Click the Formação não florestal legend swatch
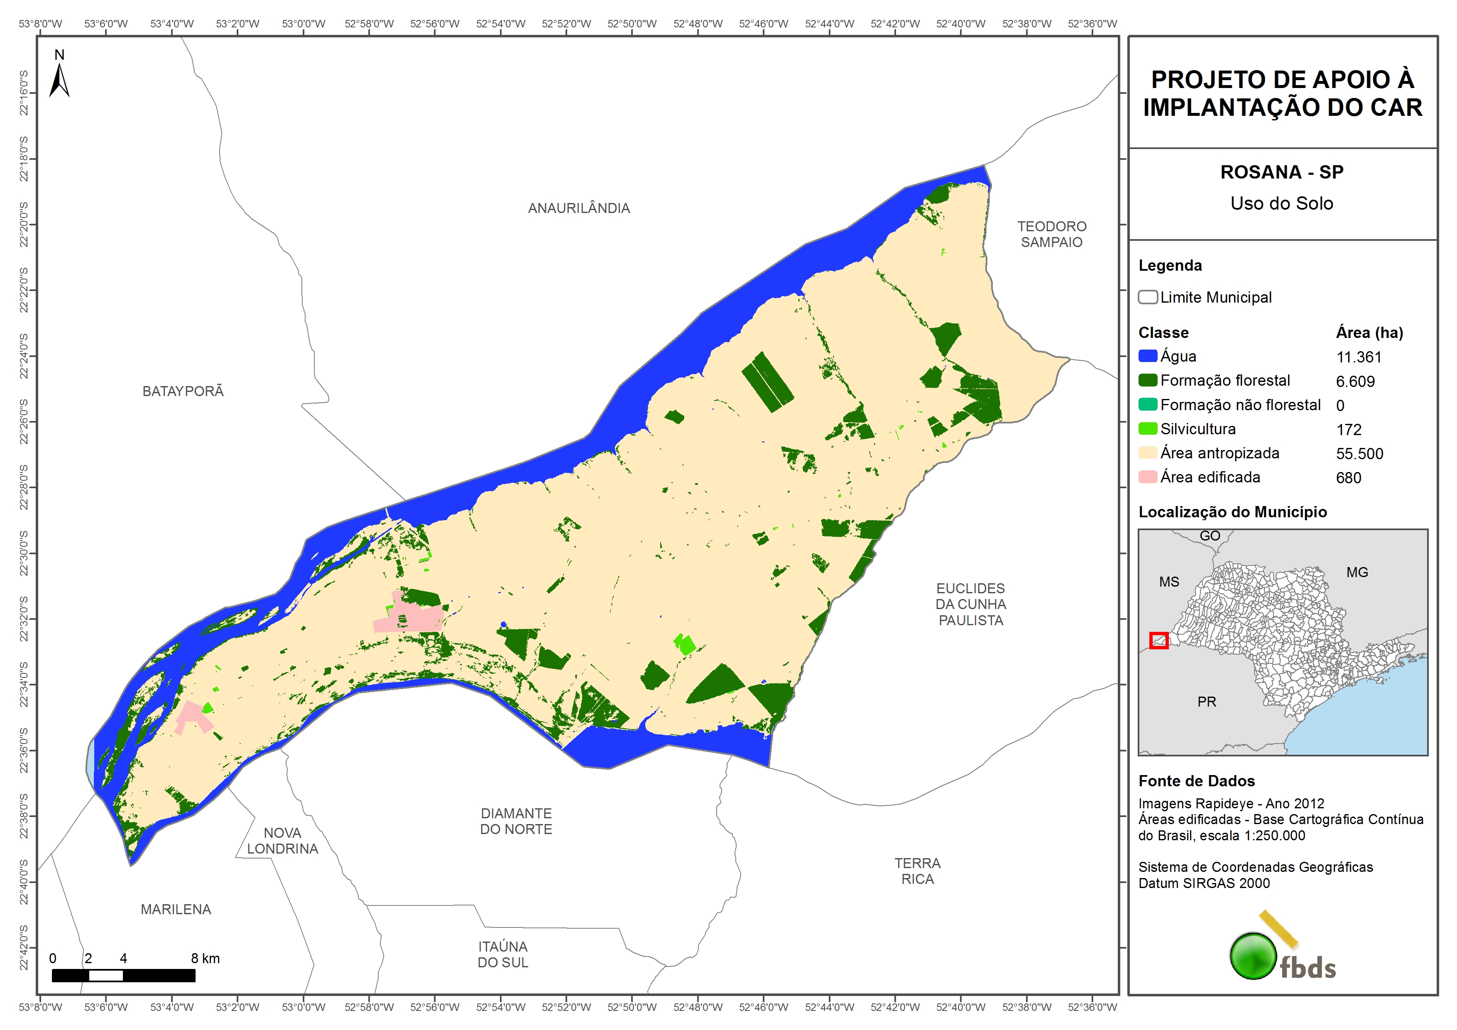The image size is (1457, 1030). (x=1147, y=404)
